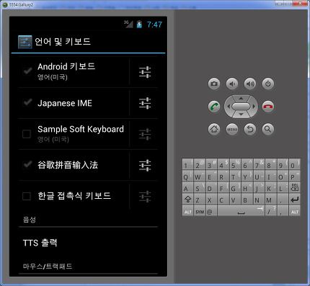The image size is (310, 286).
Task: Open settings for Japanese IME
Action: click(145, 103)
